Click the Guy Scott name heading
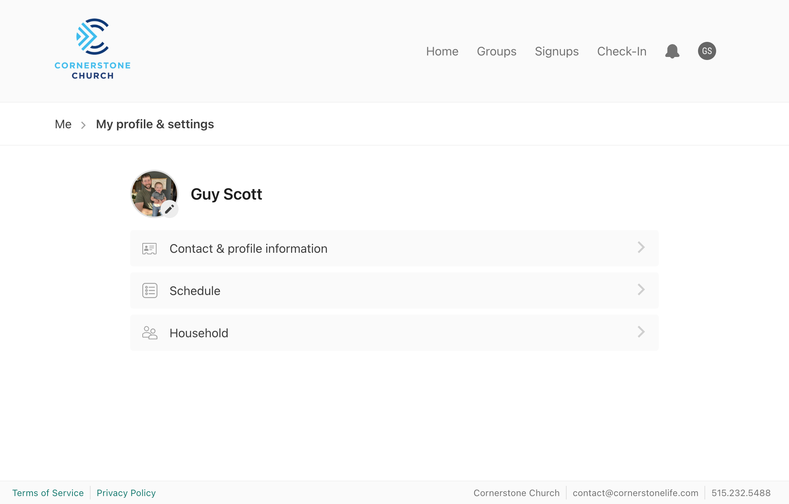789x504 pixels. click(226, 194)
